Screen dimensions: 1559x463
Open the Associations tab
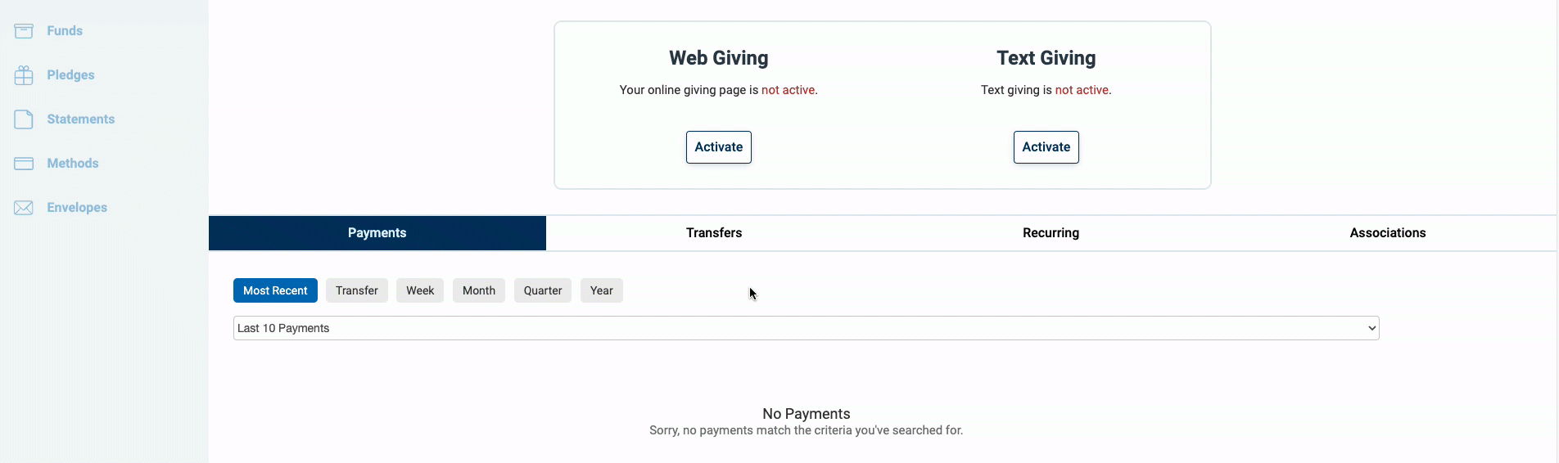pos(1388,233)
